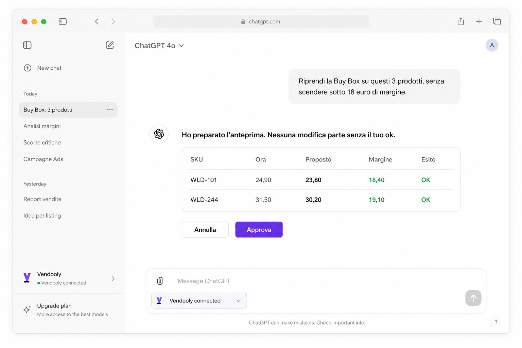Open a new browser tab with plus icon

[x=479, y=21]
